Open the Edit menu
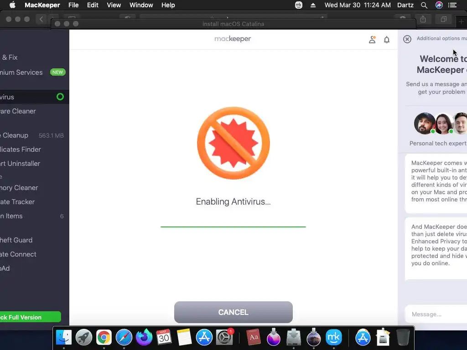This screenshot has width=467, height=350. tap(93, 5)
